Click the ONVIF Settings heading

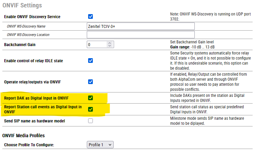point(22,5)
